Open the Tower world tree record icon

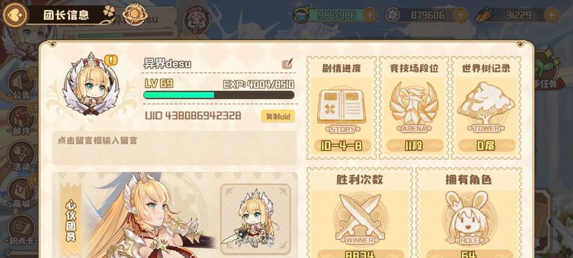click(x=486, y=104)
